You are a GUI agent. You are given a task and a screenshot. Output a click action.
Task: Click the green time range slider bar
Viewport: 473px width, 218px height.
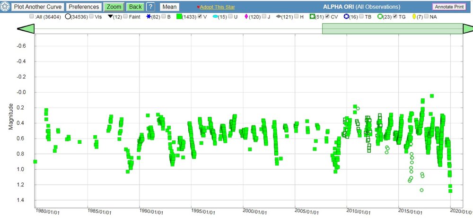(392, 29)
